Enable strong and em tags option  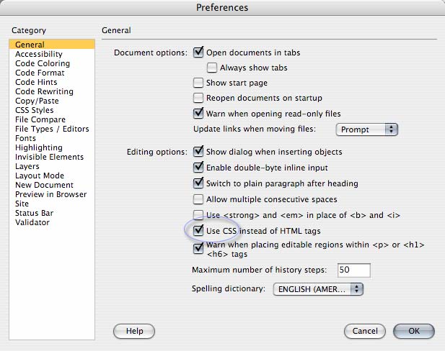(x=198, y=215)
